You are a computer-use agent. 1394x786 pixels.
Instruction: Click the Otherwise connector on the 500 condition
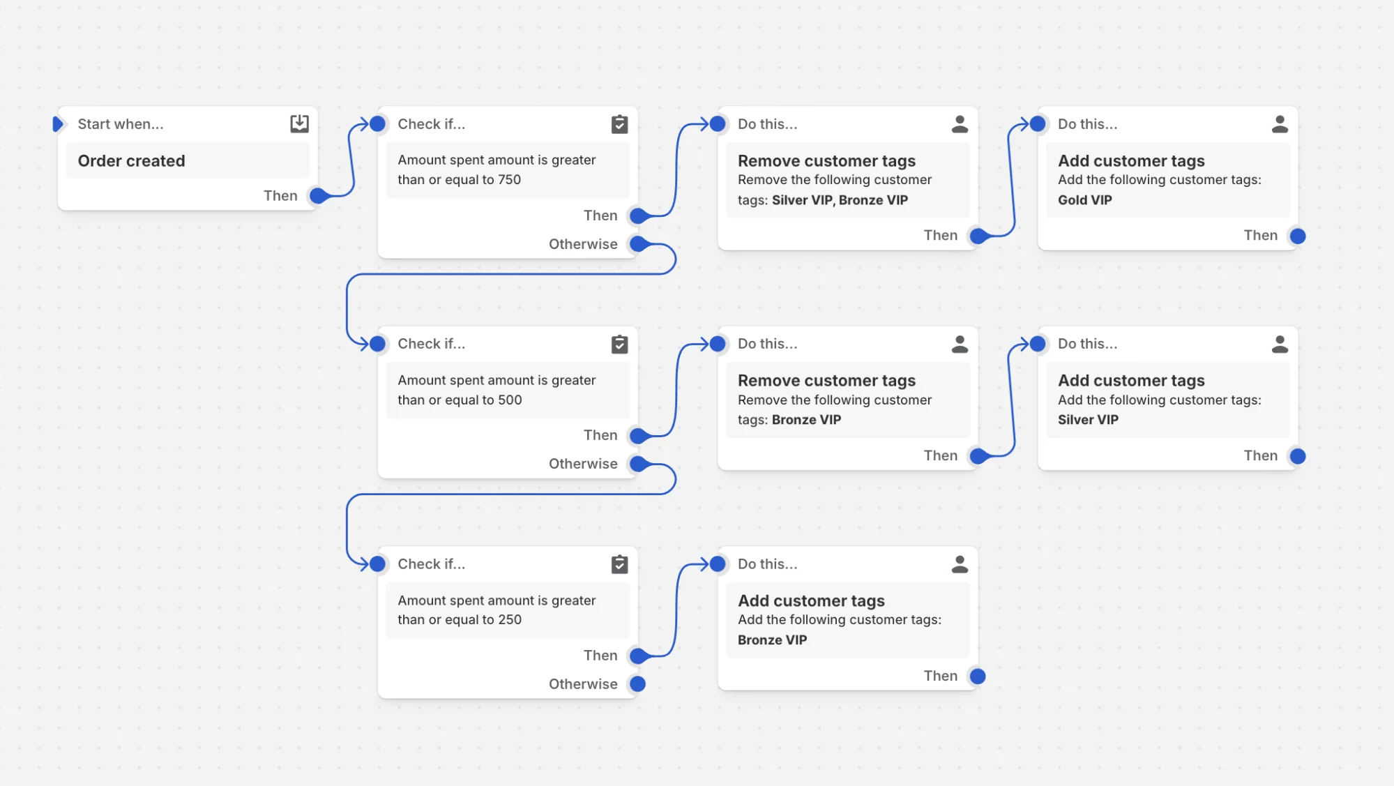(x=637, y=463)
